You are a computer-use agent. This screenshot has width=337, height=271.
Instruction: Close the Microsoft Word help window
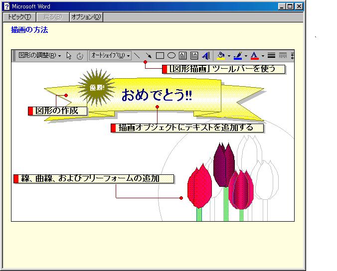coord(299,6)
